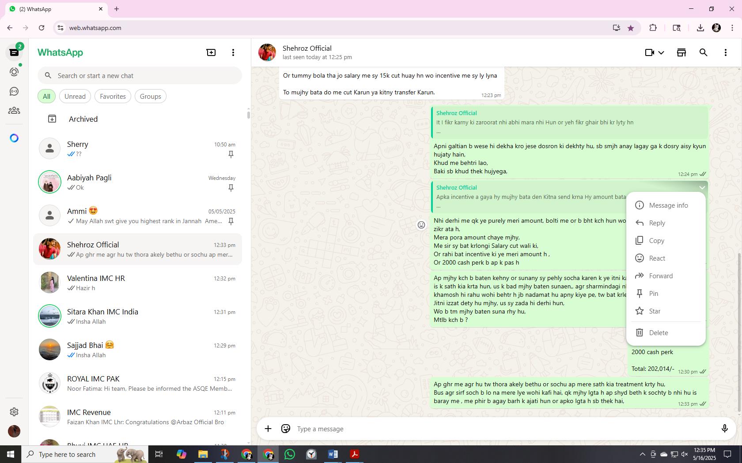
Task: Choose Forward from message context menu
Action: click(666, 276)
